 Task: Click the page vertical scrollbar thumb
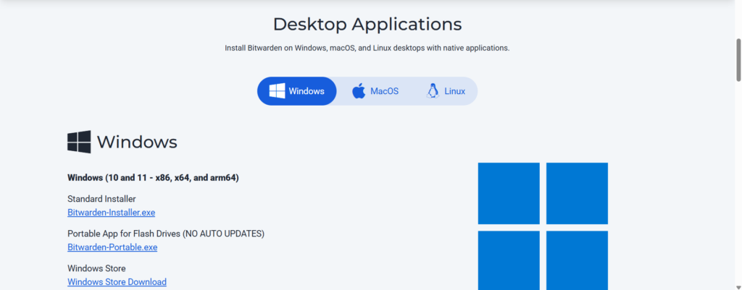point(738,60)
